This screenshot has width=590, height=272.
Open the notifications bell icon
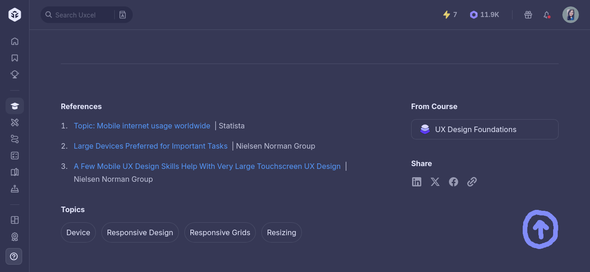click(x=547, y=15)
